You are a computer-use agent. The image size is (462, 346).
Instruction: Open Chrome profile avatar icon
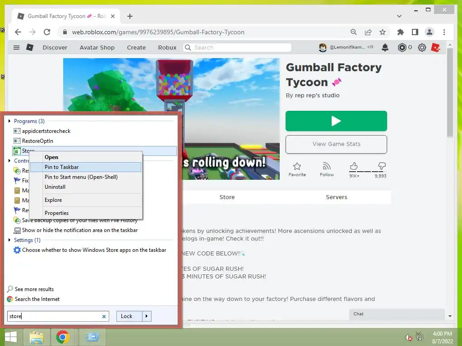(x=430, y=32)
